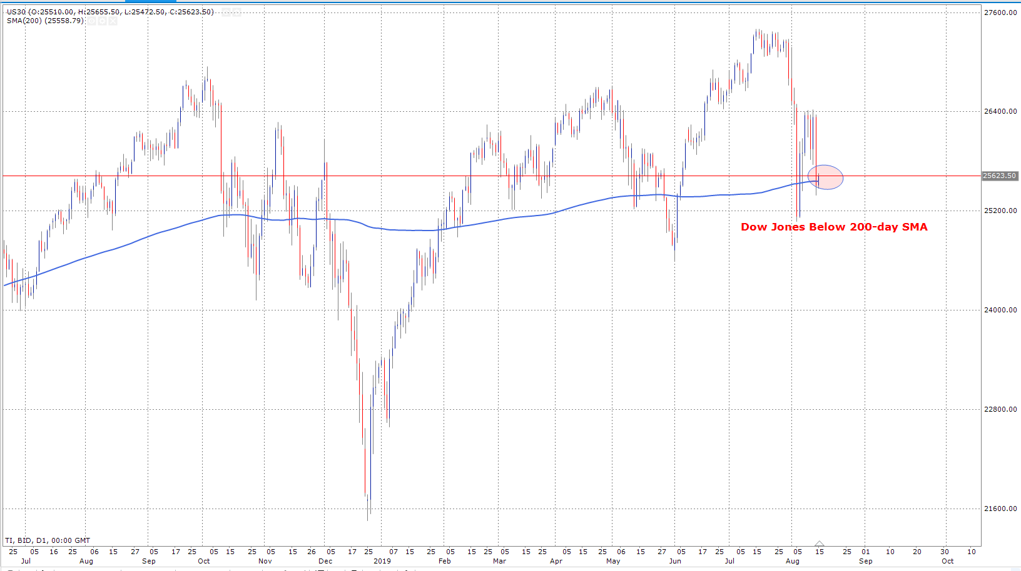
Task: Remove the SMA(200) indicator with its X
Action: pyautogui.click(x=113, y=21)
